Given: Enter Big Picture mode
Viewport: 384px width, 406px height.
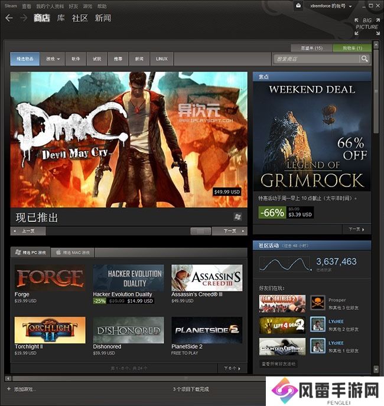Looking at the screenshot, I should coord(367,27).
